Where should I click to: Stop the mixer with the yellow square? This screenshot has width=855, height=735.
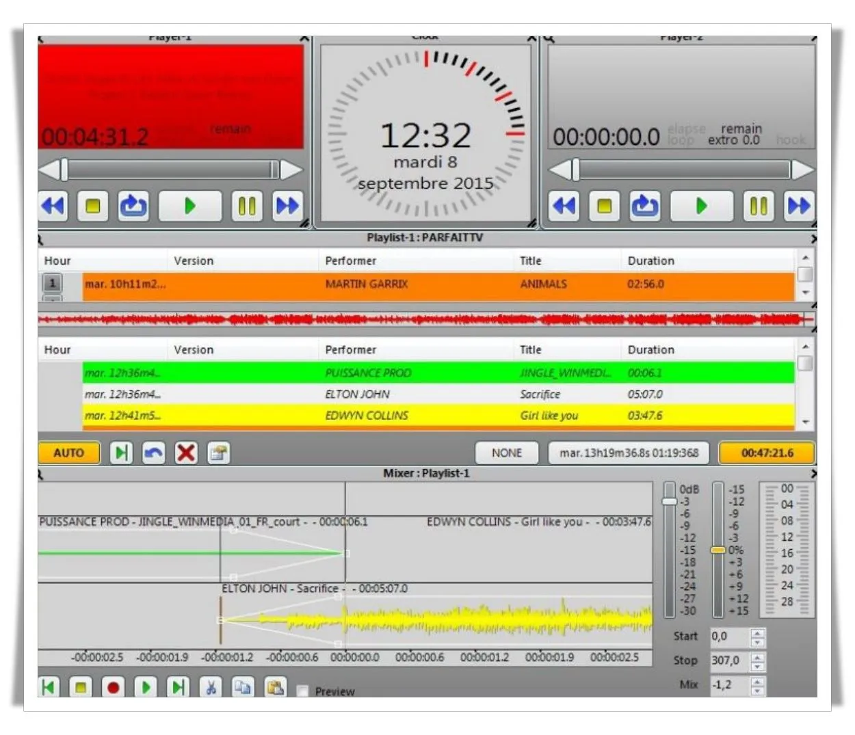tap(81, 687)
